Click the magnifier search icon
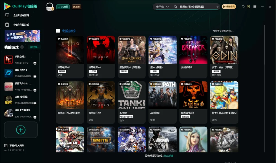276x163 pixels. tap(176, 7)
